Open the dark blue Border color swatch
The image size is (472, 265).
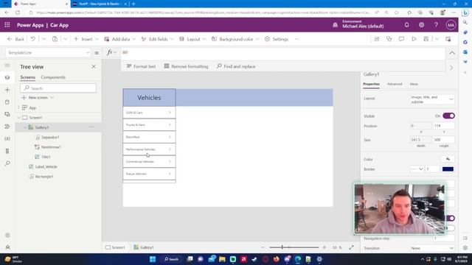448,169
